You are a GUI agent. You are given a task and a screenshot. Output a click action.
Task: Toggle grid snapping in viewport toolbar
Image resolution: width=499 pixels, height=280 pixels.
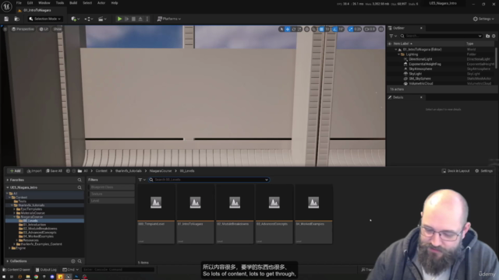(321, 30)
